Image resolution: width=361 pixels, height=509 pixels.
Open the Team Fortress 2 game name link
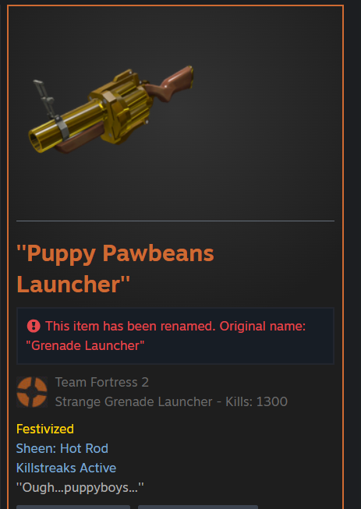click(102, 382)
